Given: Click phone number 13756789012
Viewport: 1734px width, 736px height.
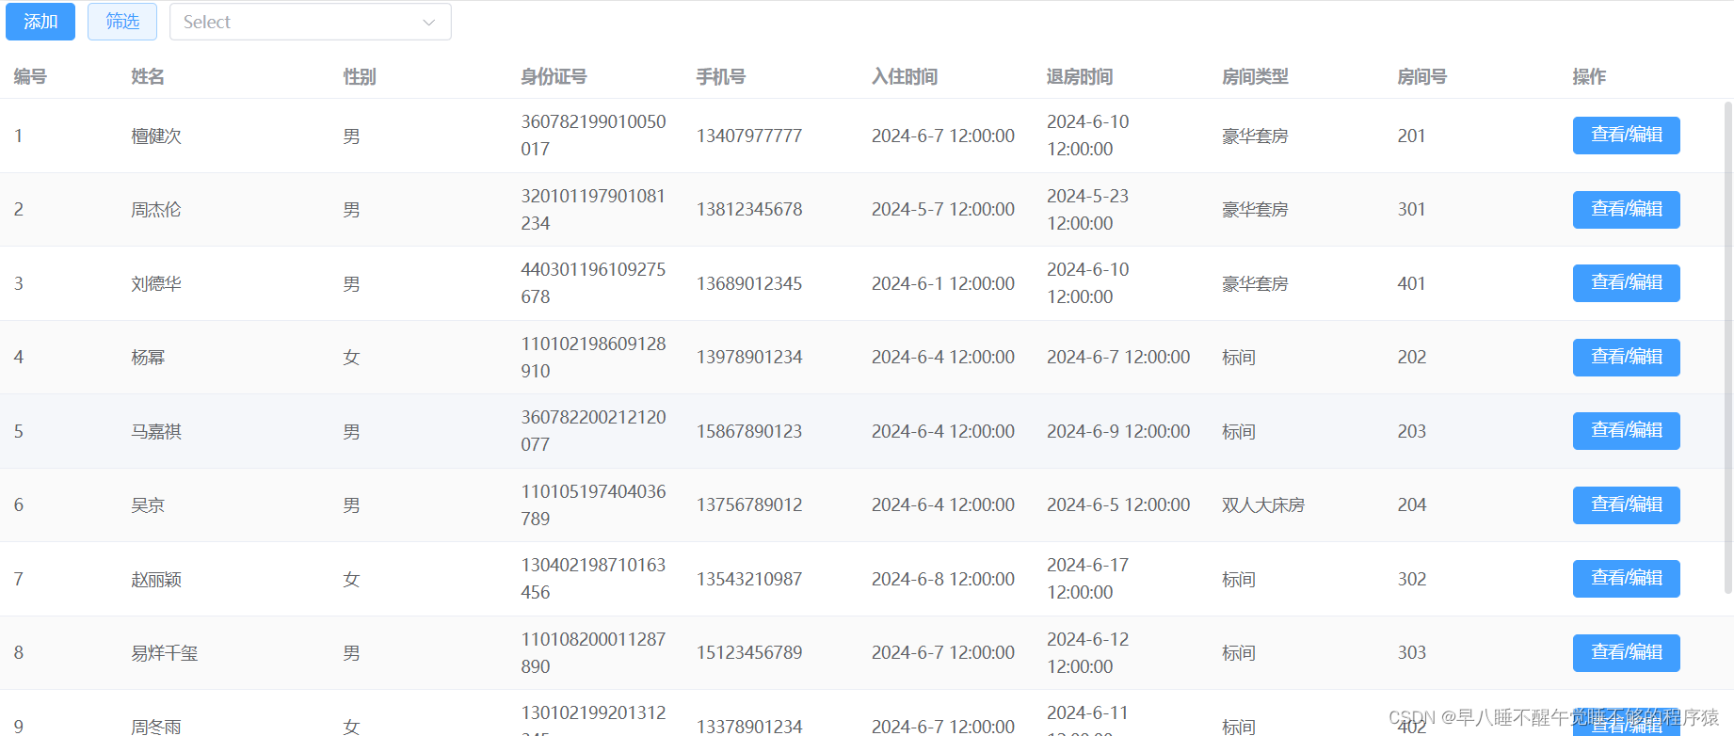Looking at the screenshot, I should coord(749,504).
